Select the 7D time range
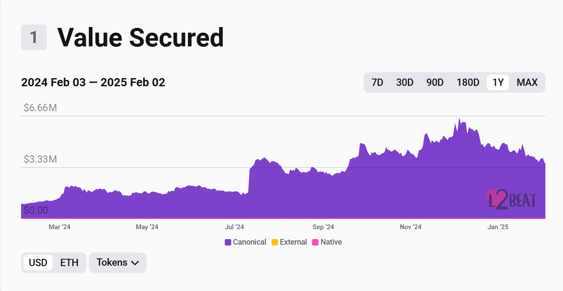This screenshot has height=291, width=563. [377, 82]
